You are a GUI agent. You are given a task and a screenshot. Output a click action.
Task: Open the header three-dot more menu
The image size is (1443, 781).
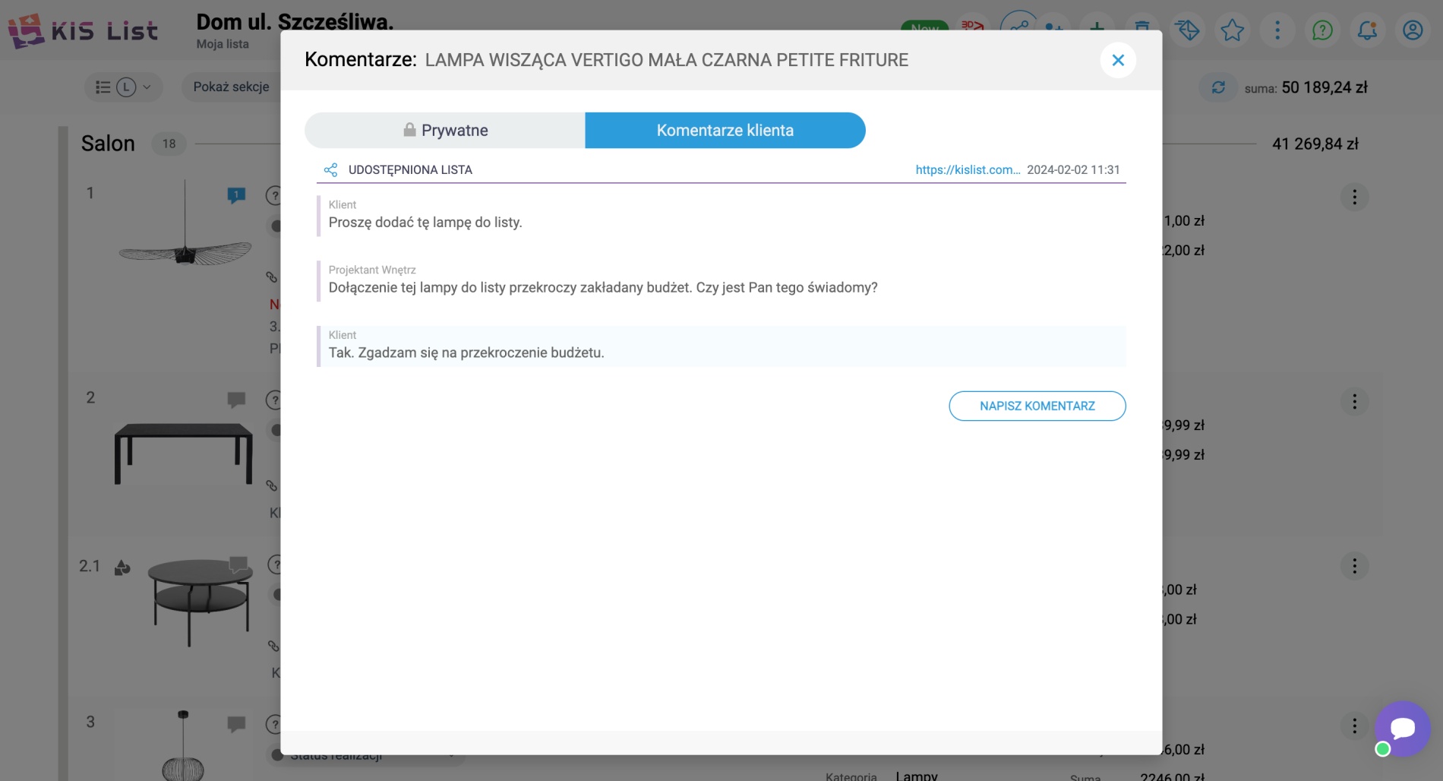(1277, 30)
